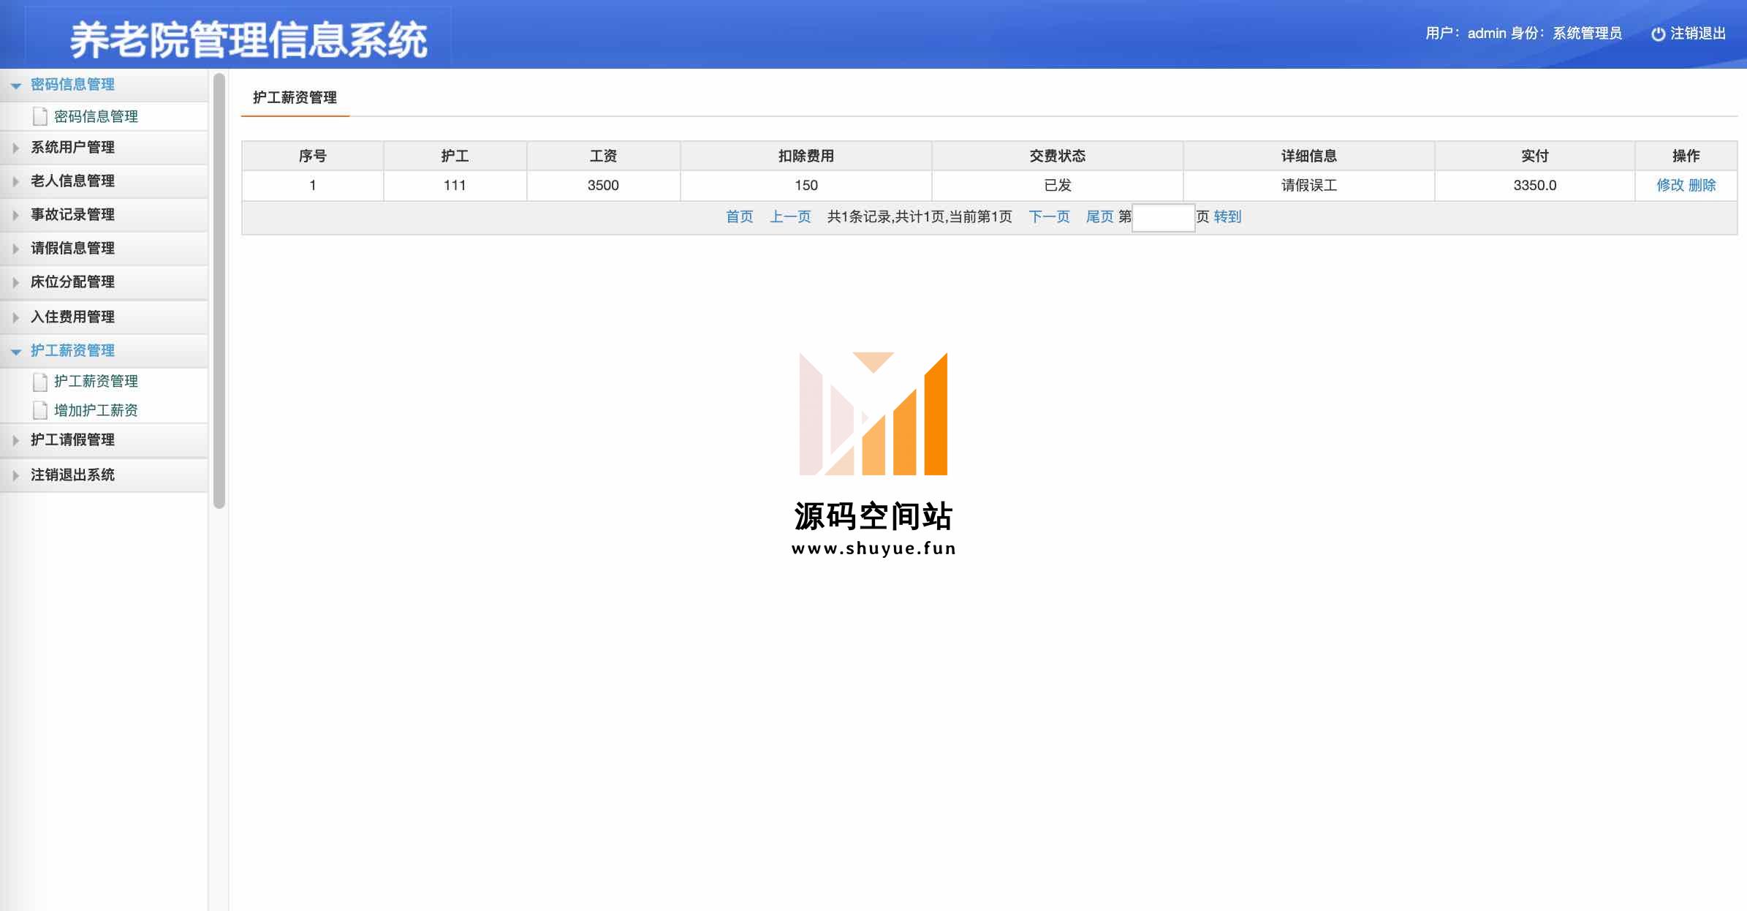Expand the 请假信息管理 section arrow
The image size is (1747, 911).
point(15,249)
